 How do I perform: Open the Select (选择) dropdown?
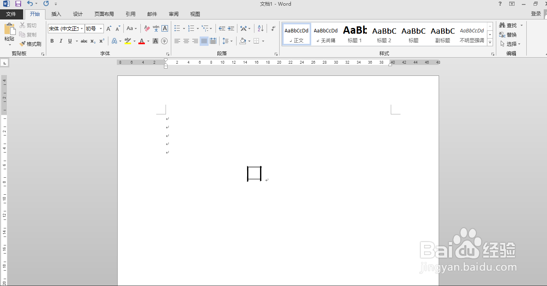pos(510,44)
